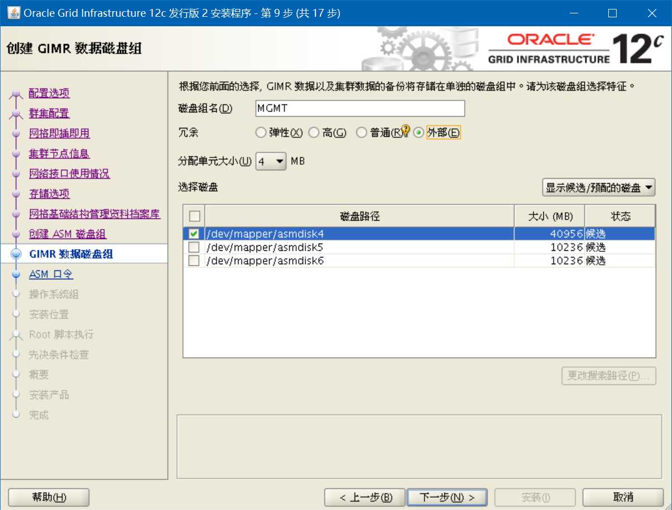Select the 弹性 redundancy radio button

(x=260, y=133)
